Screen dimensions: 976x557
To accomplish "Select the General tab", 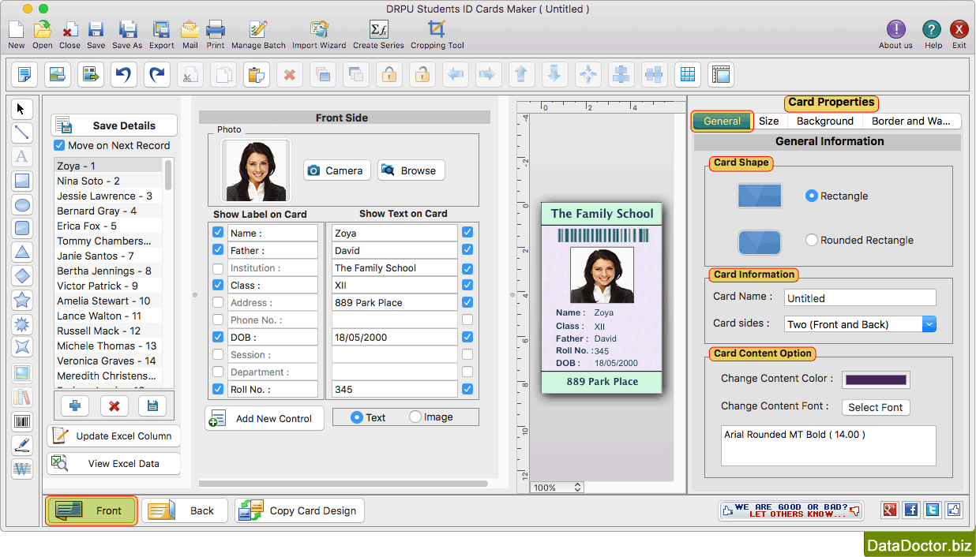I will click(723, 121).
